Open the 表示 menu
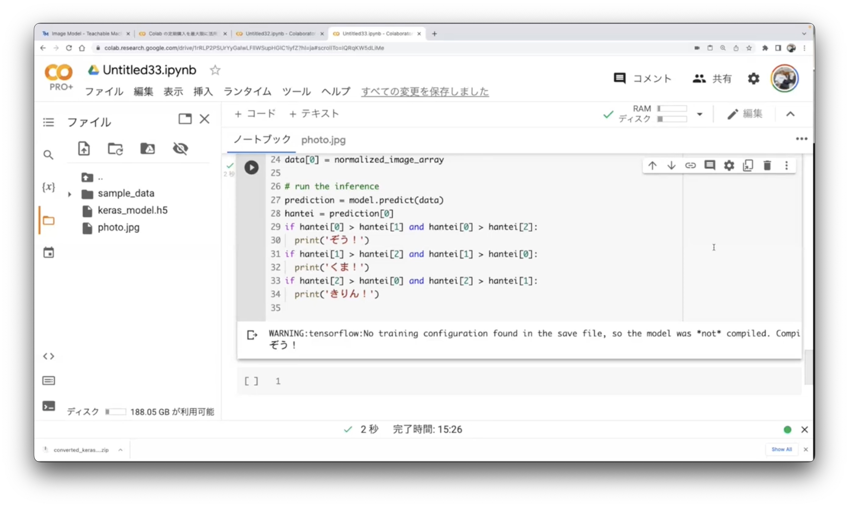This screenshot has width=849, height=507. click(173, 92)
